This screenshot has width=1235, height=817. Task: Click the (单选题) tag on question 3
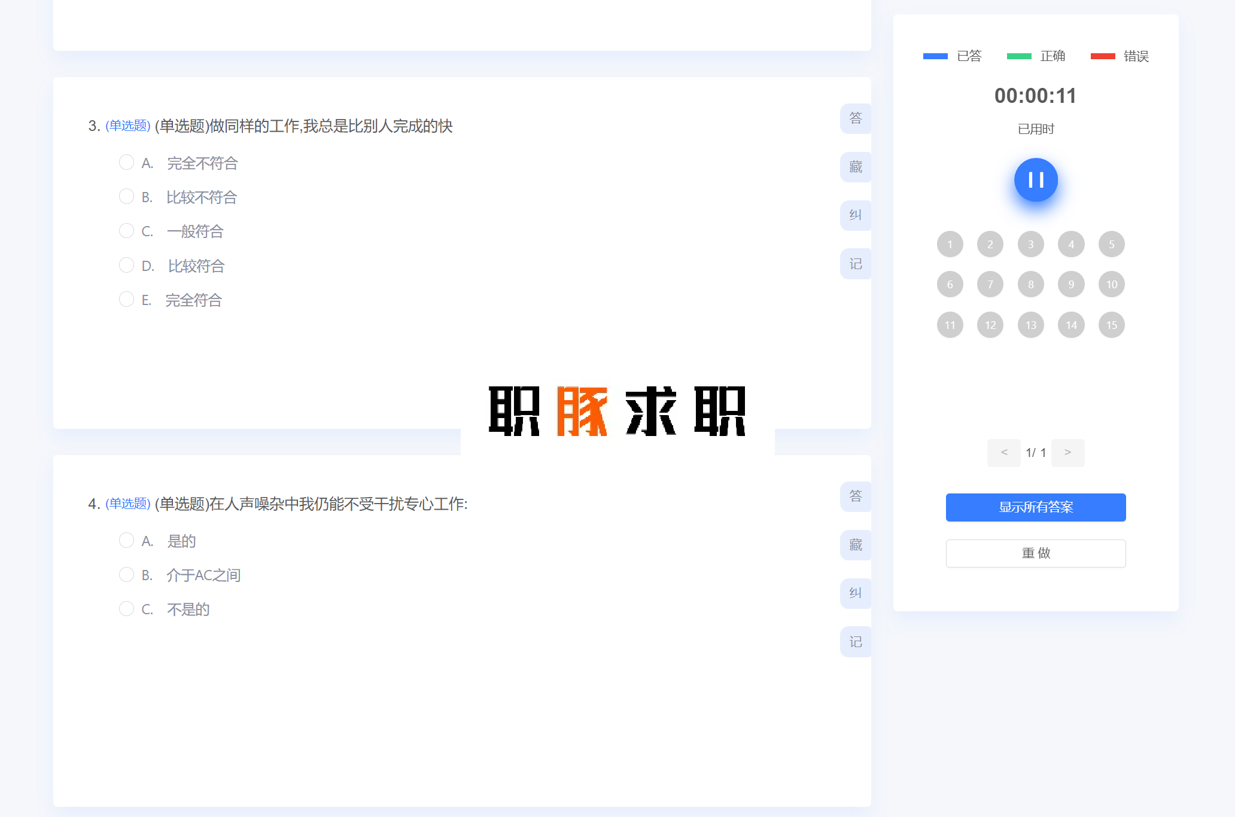(127, 126)
